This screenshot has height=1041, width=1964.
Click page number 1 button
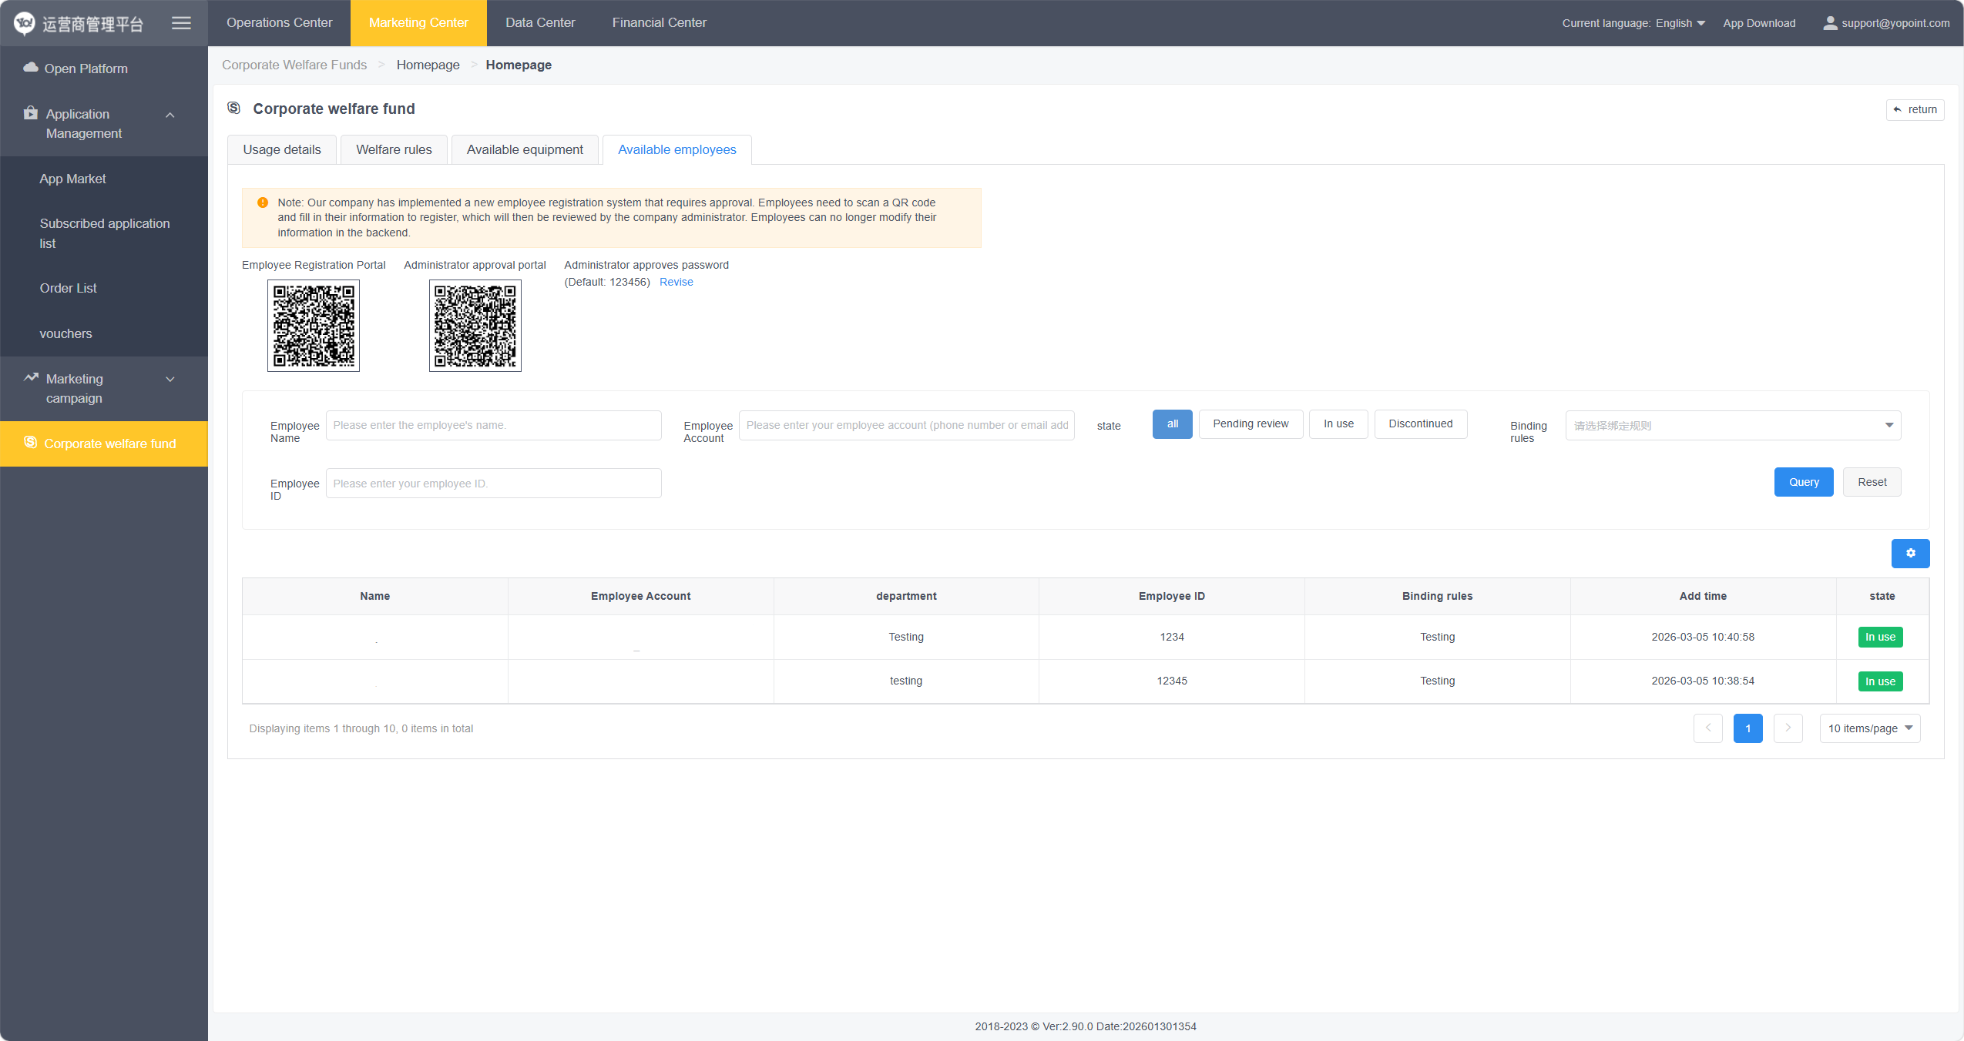pos(1747,728)
